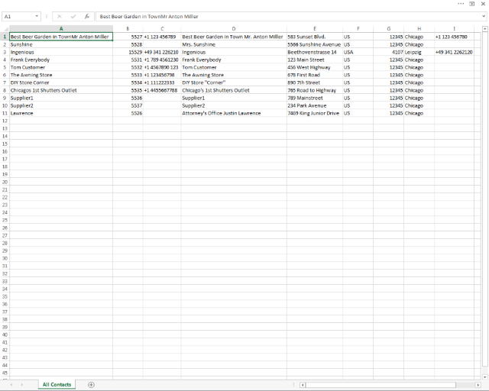Click cell A9 'Supplier1'
This screenshot has height=391, width=489.
click(61, 98)
